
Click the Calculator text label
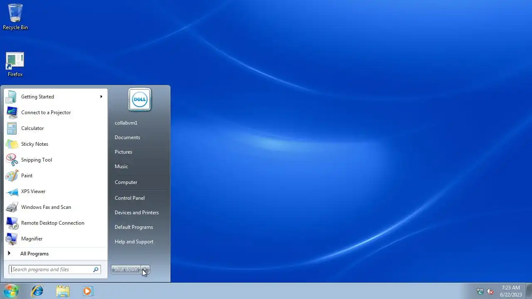32,128
